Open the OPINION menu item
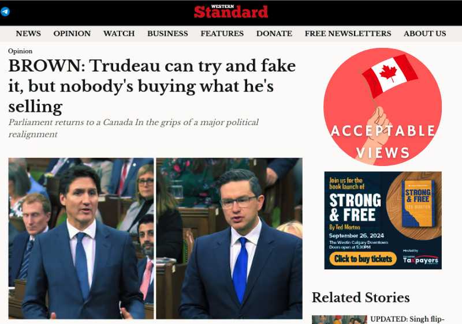The image size is (462, 324). point(72,33)
